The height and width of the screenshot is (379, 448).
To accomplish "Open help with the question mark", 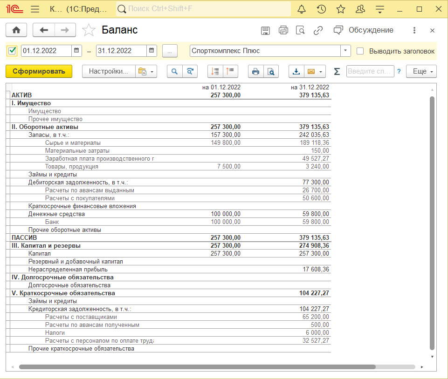I will (x=399, y=71).
